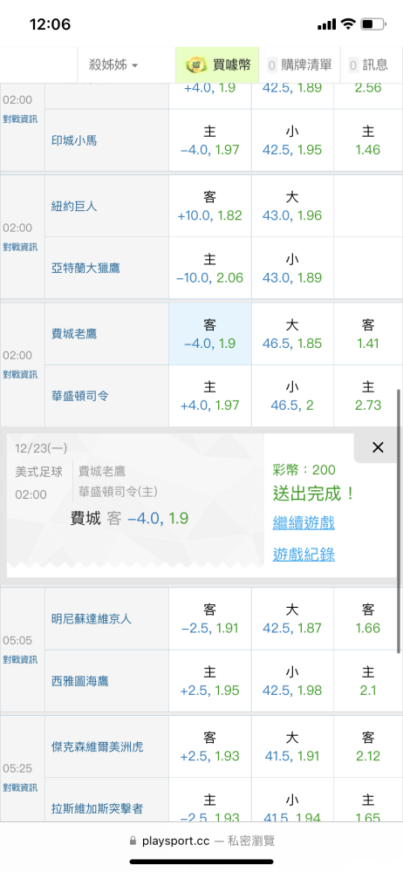Select 華盛頓司令 主 +4.0, 1.97 spread
This screenshot has width=403, height=872.
(x=210, y=396)
